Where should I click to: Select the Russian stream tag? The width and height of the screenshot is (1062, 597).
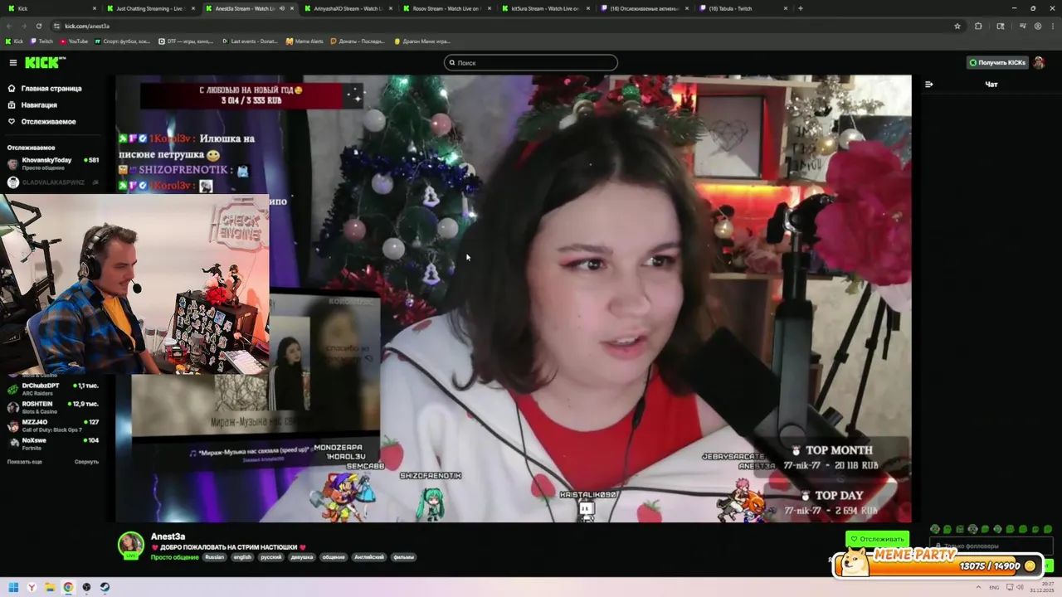click(215, 557)
